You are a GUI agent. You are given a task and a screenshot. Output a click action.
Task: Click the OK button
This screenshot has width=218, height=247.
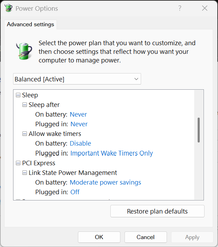[x=99, y=237]
